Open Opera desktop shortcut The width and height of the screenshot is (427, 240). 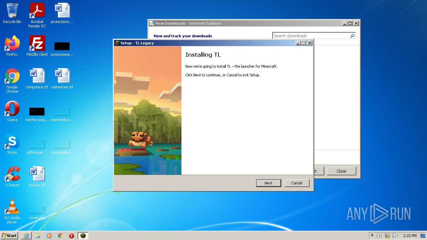[x=12, y=111]
